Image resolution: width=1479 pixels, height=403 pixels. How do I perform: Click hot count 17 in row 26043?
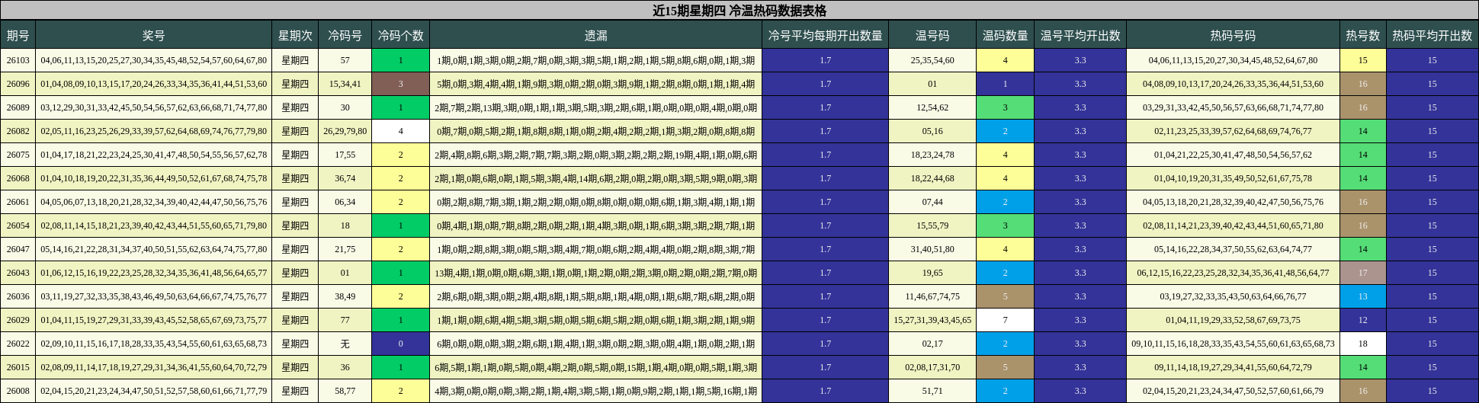click(1362, 273)
